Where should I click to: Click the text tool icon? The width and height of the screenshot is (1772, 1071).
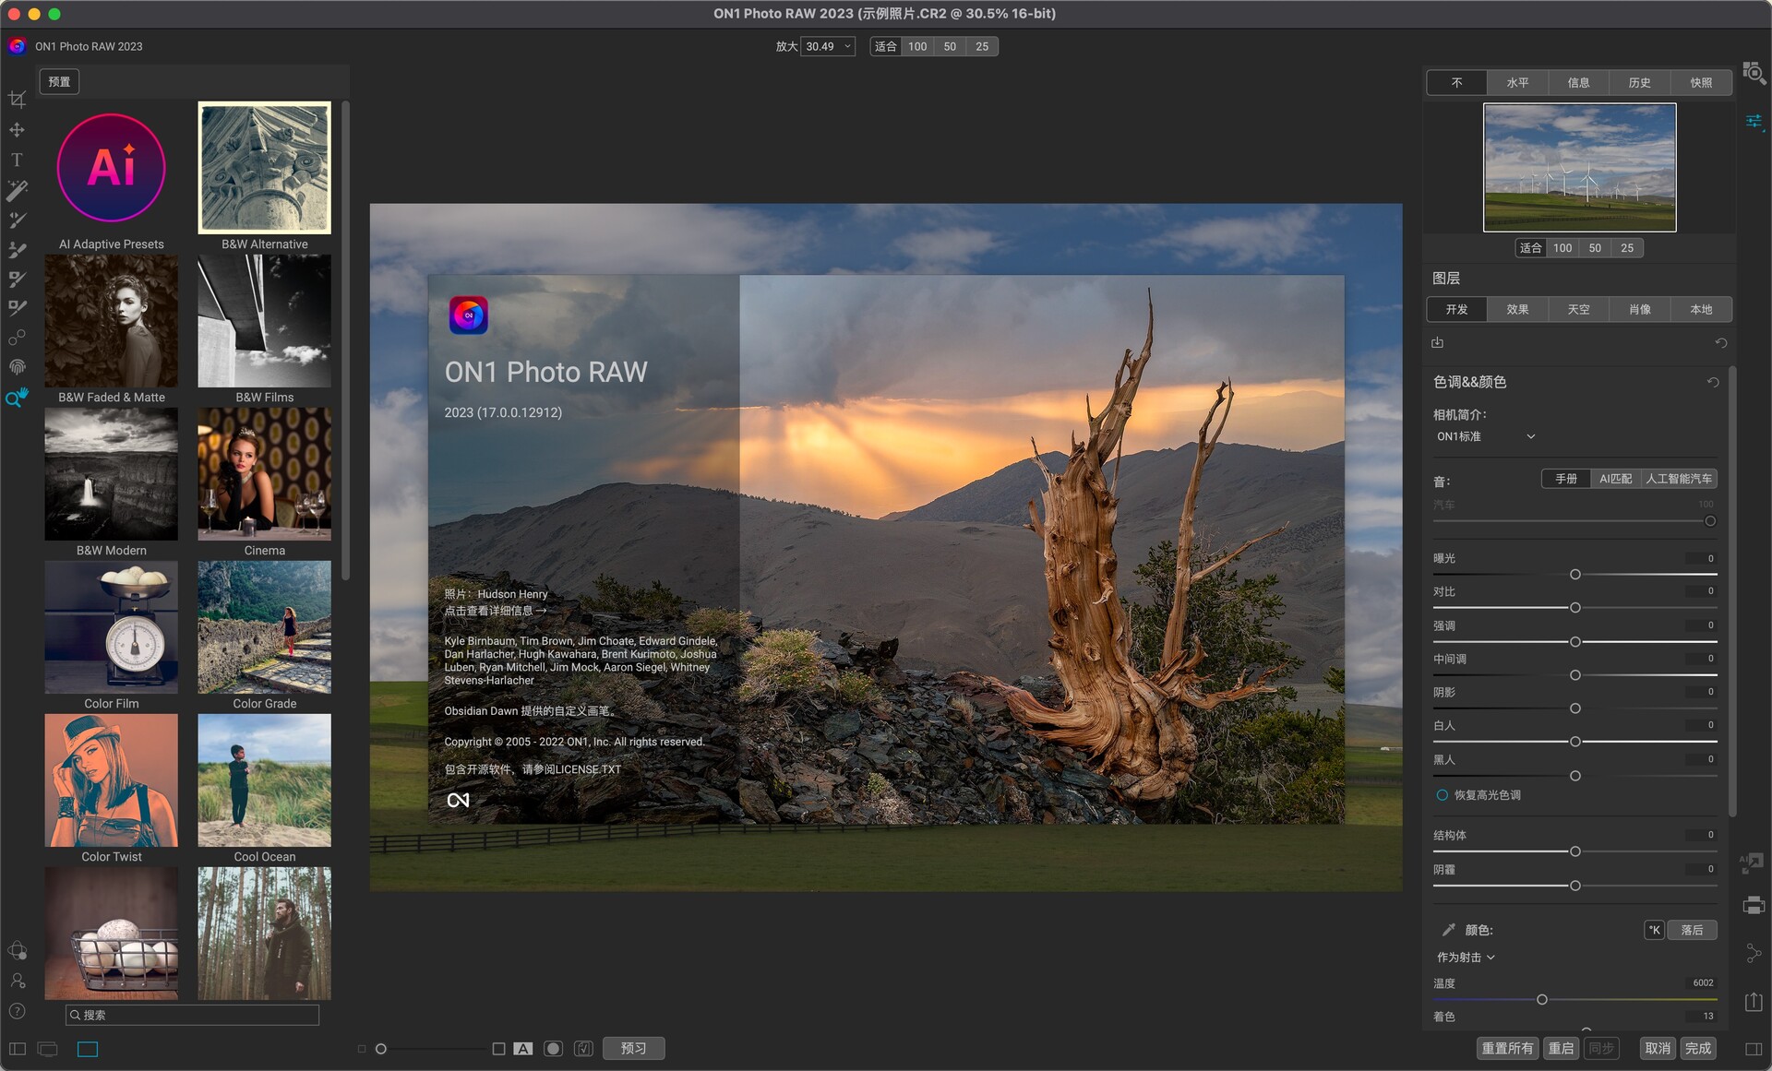coord(18,160)
